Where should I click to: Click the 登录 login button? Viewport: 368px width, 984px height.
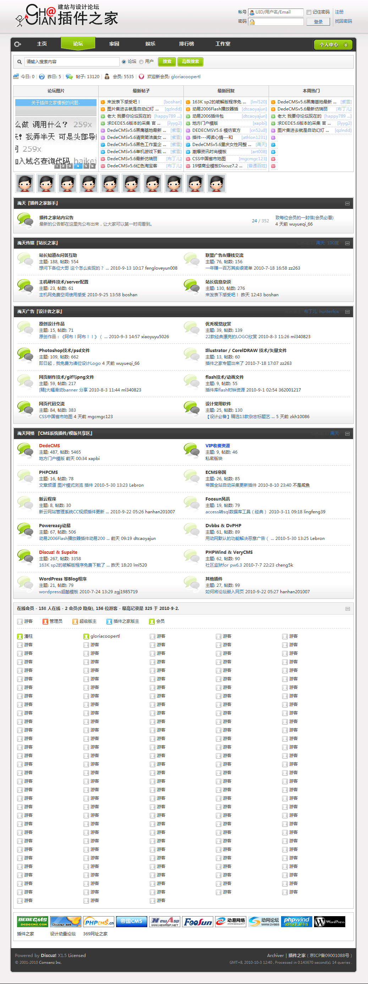click(318, 22)
